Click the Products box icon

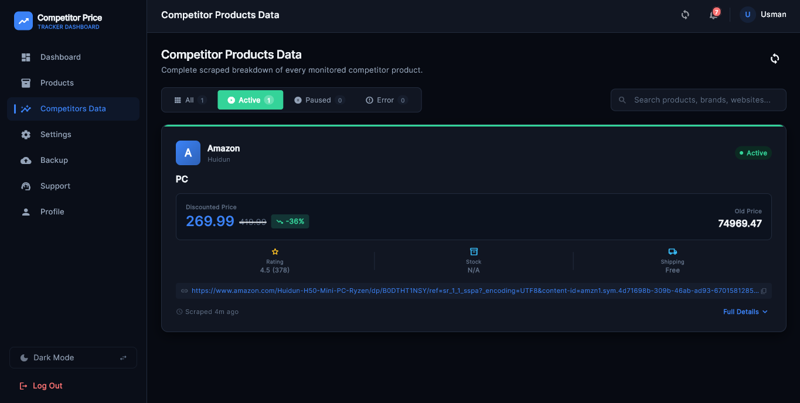coord(26,83)
